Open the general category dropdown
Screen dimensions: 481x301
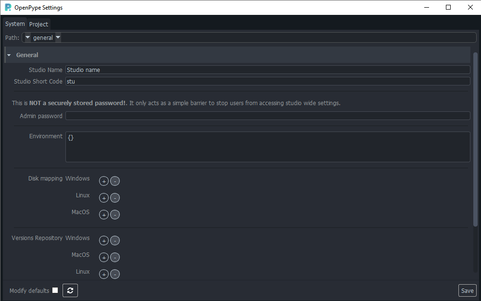pyautogui.click(x=57, y=37)
